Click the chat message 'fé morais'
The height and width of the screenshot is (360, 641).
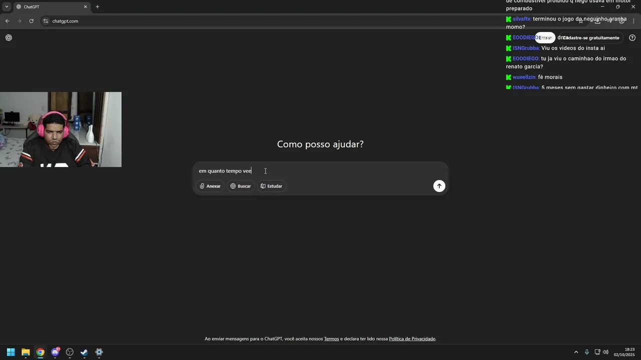click(x=550, y=77)
